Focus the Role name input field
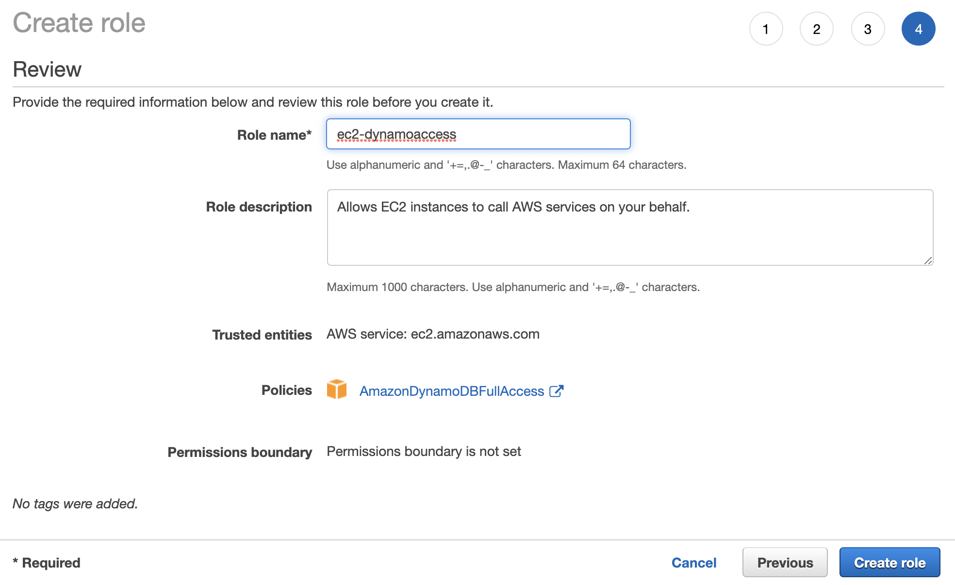 coord(478,134)
